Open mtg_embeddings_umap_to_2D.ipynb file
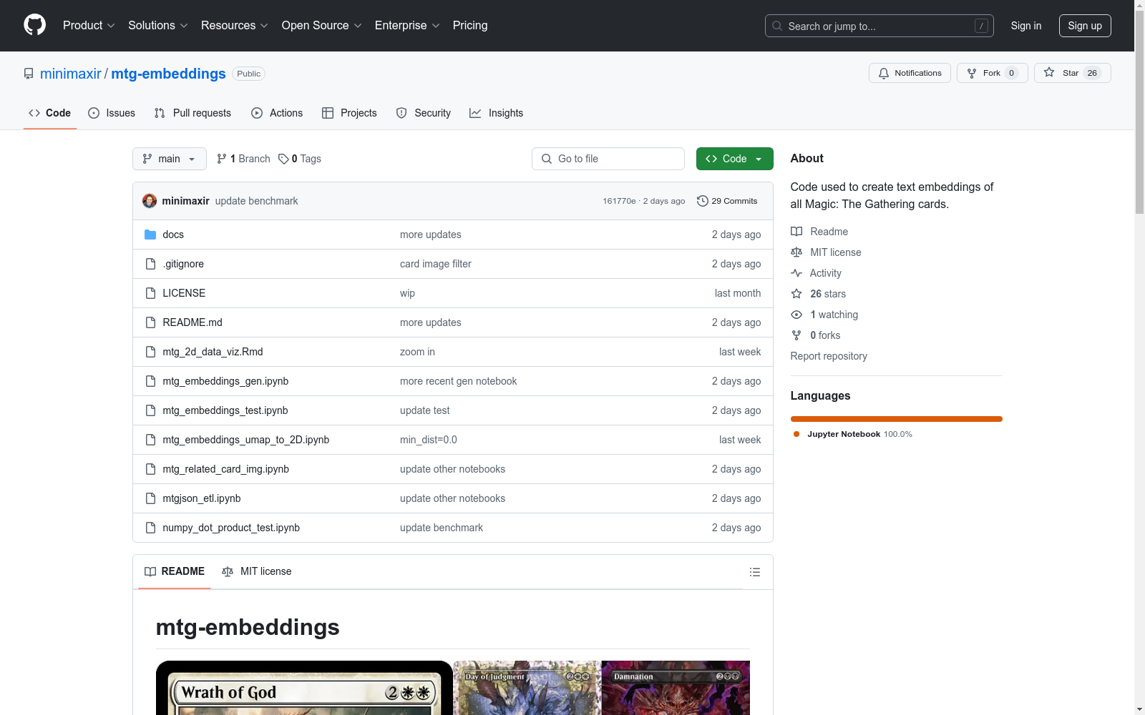This screenshot has width=1145, height=715. pyautogui.click(x=246, y=440)
